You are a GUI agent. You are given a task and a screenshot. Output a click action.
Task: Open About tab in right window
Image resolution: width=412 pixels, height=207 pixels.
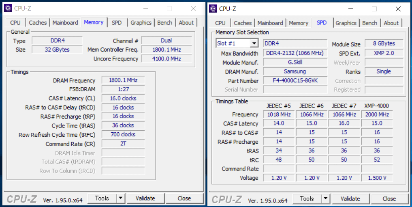click(391, 23)
